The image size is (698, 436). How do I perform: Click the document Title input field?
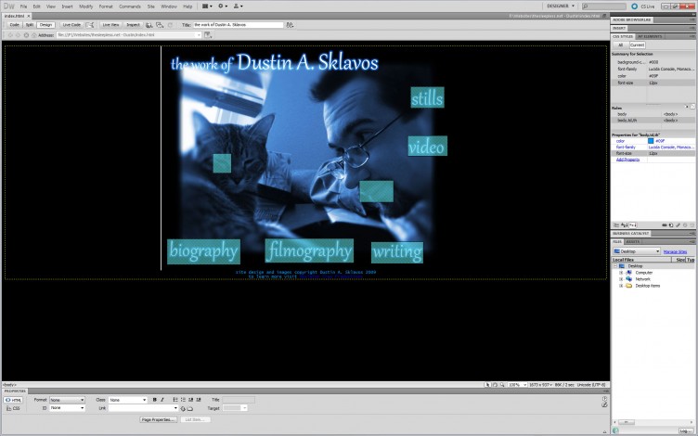point(239,25)
